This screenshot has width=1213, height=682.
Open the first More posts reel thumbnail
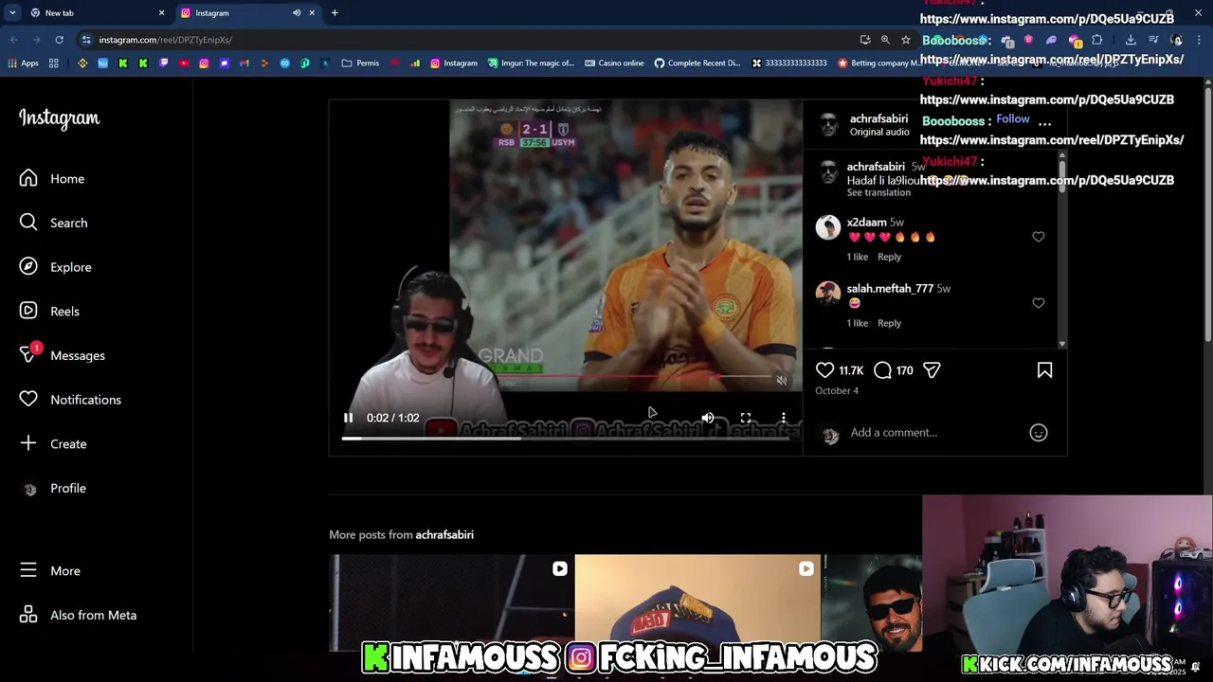451,603
